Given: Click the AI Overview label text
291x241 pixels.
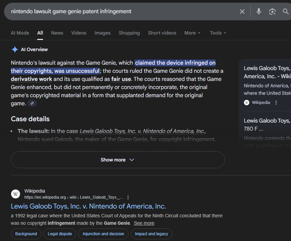Looking at the screenshot, I should (x=34, y=49).
